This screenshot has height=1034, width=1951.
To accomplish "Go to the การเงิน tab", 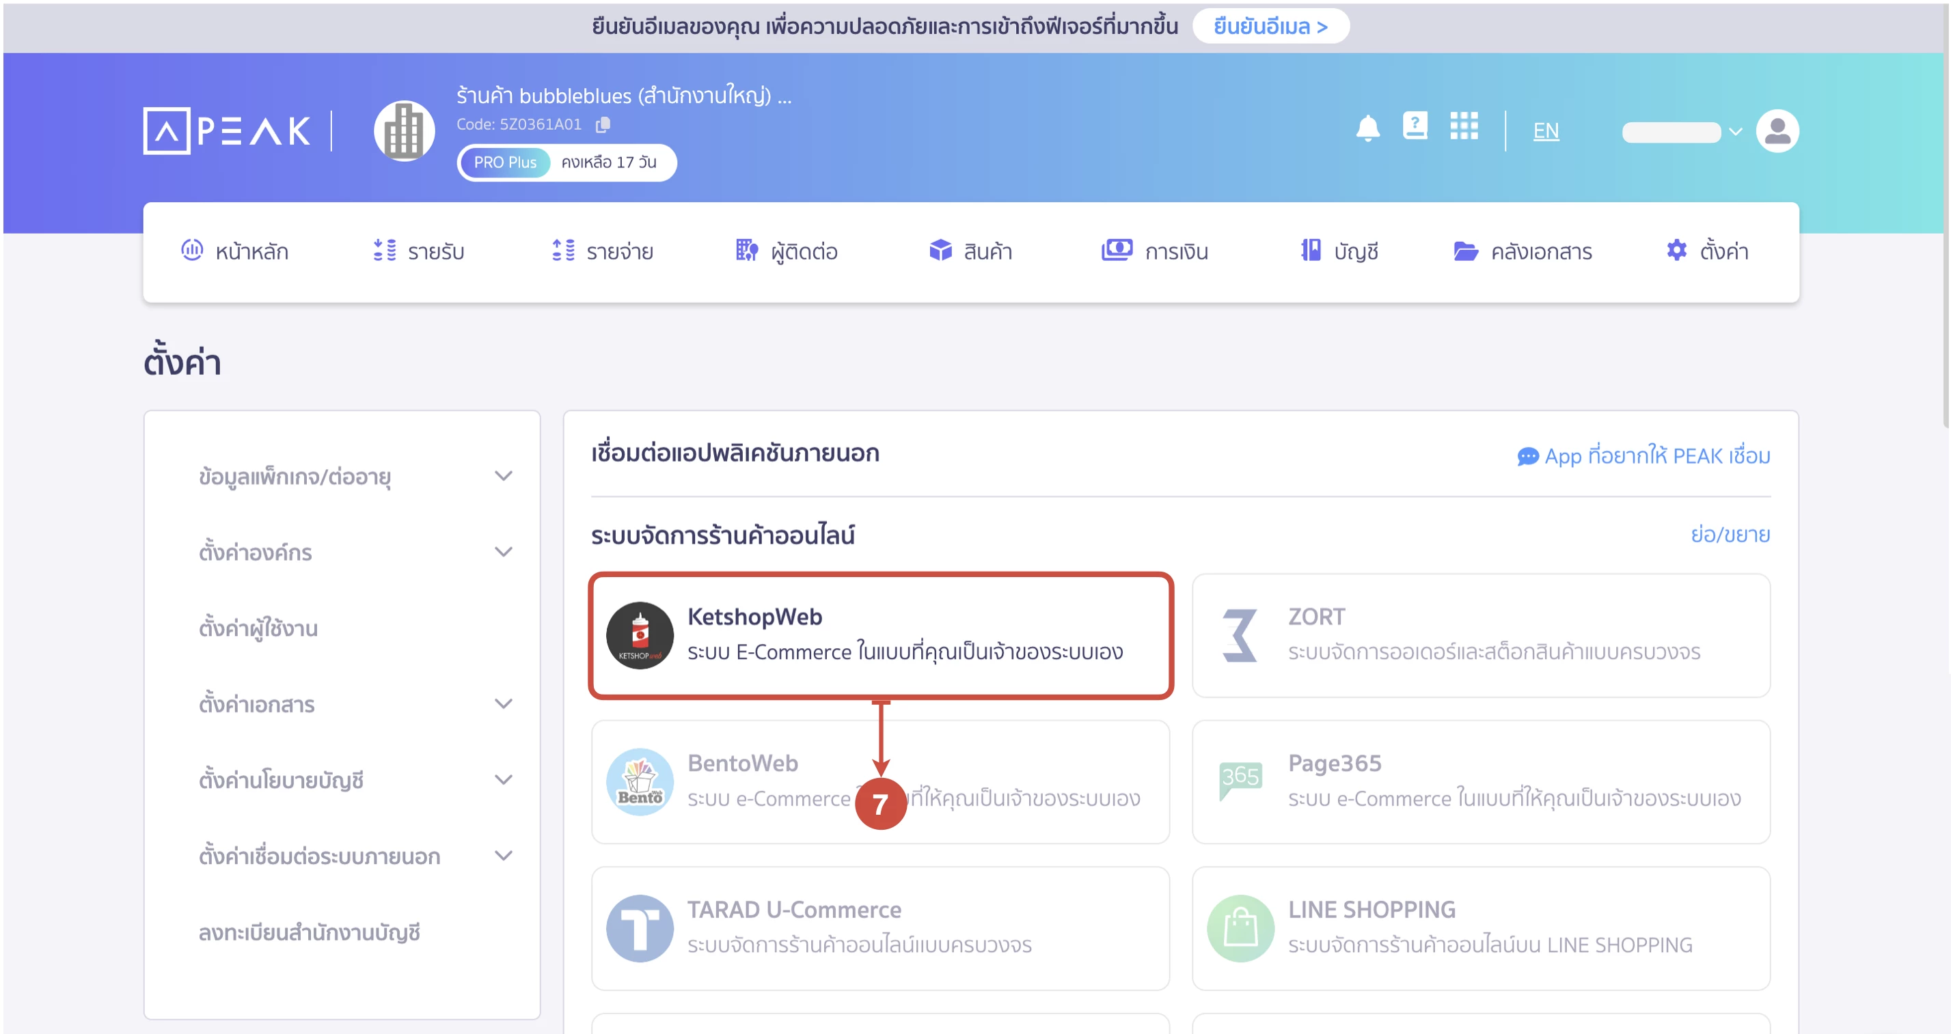I will coord(1156,251).
